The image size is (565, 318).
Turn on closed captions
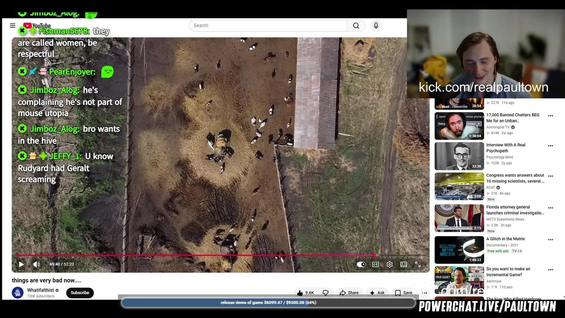click(375, 264)
